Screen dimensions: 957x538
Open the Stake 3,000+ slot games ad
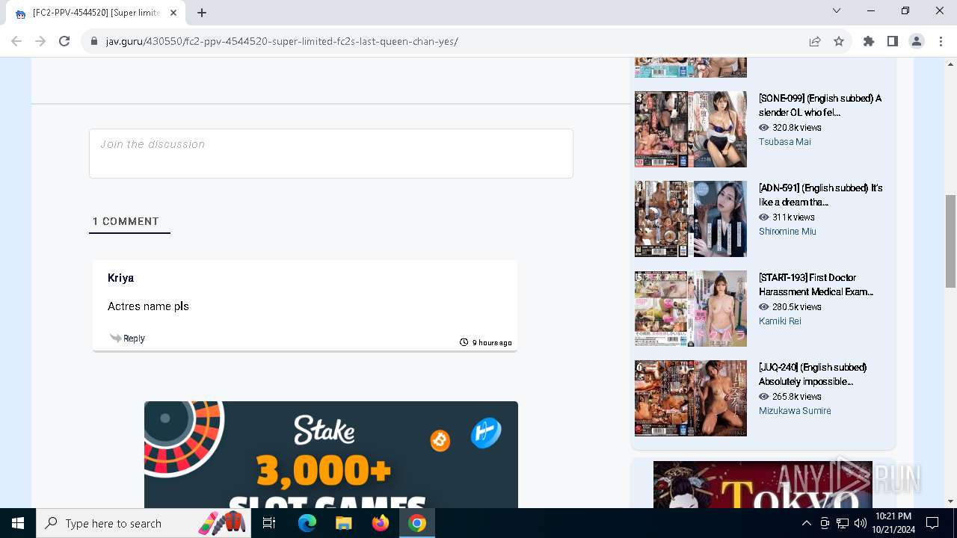(x=331, y=454)
